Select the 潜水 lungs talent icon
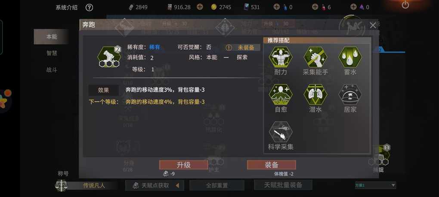The image size is (439, 197). [x=315, y=94]
